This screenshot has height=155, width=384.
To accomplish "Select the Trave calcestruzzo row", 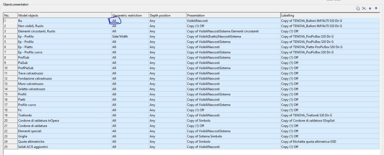I will click(x=191, y=73).
